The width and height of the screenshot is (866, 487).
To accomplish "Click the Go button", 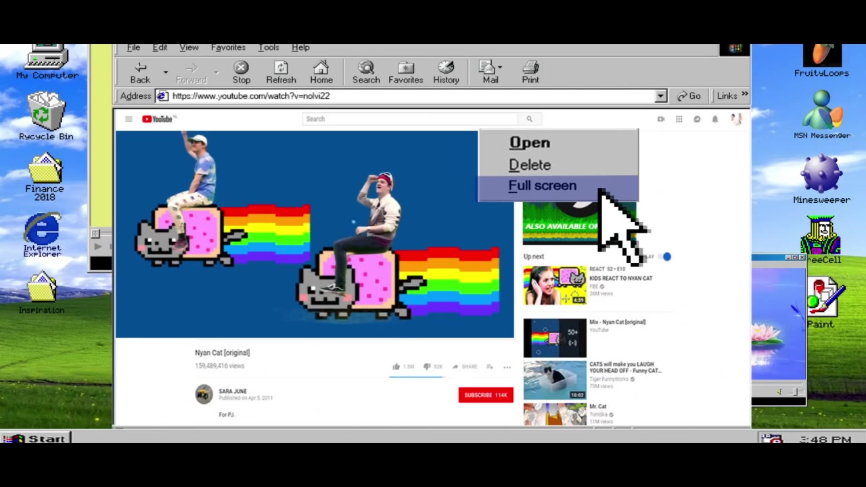I will coord(689,96).
